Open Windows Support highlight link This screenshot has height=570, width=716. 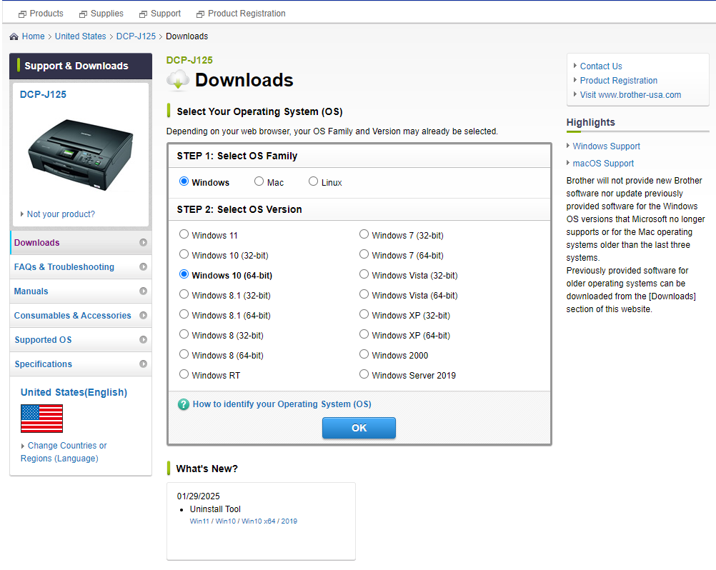607,146
